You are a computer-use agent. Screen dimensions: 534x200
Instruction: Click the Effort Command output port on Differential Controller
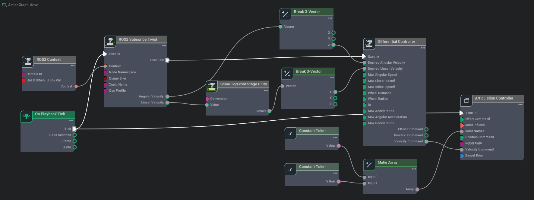(426, 129)
